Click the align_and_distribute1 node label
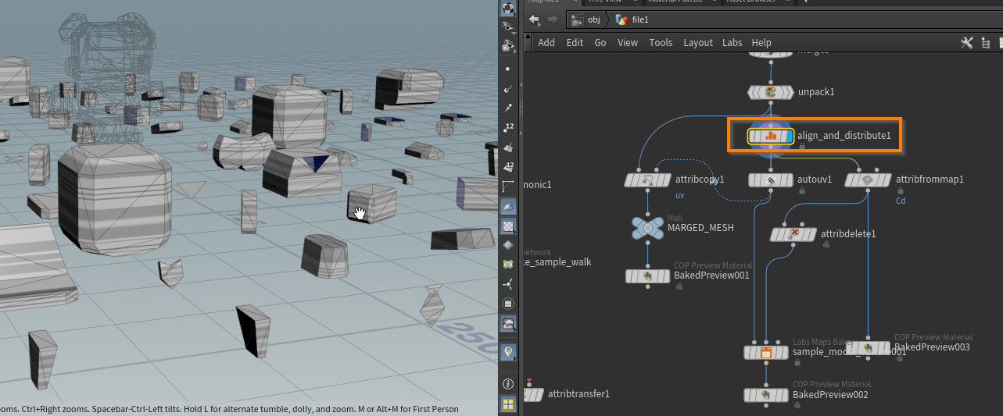 (844, 136)
